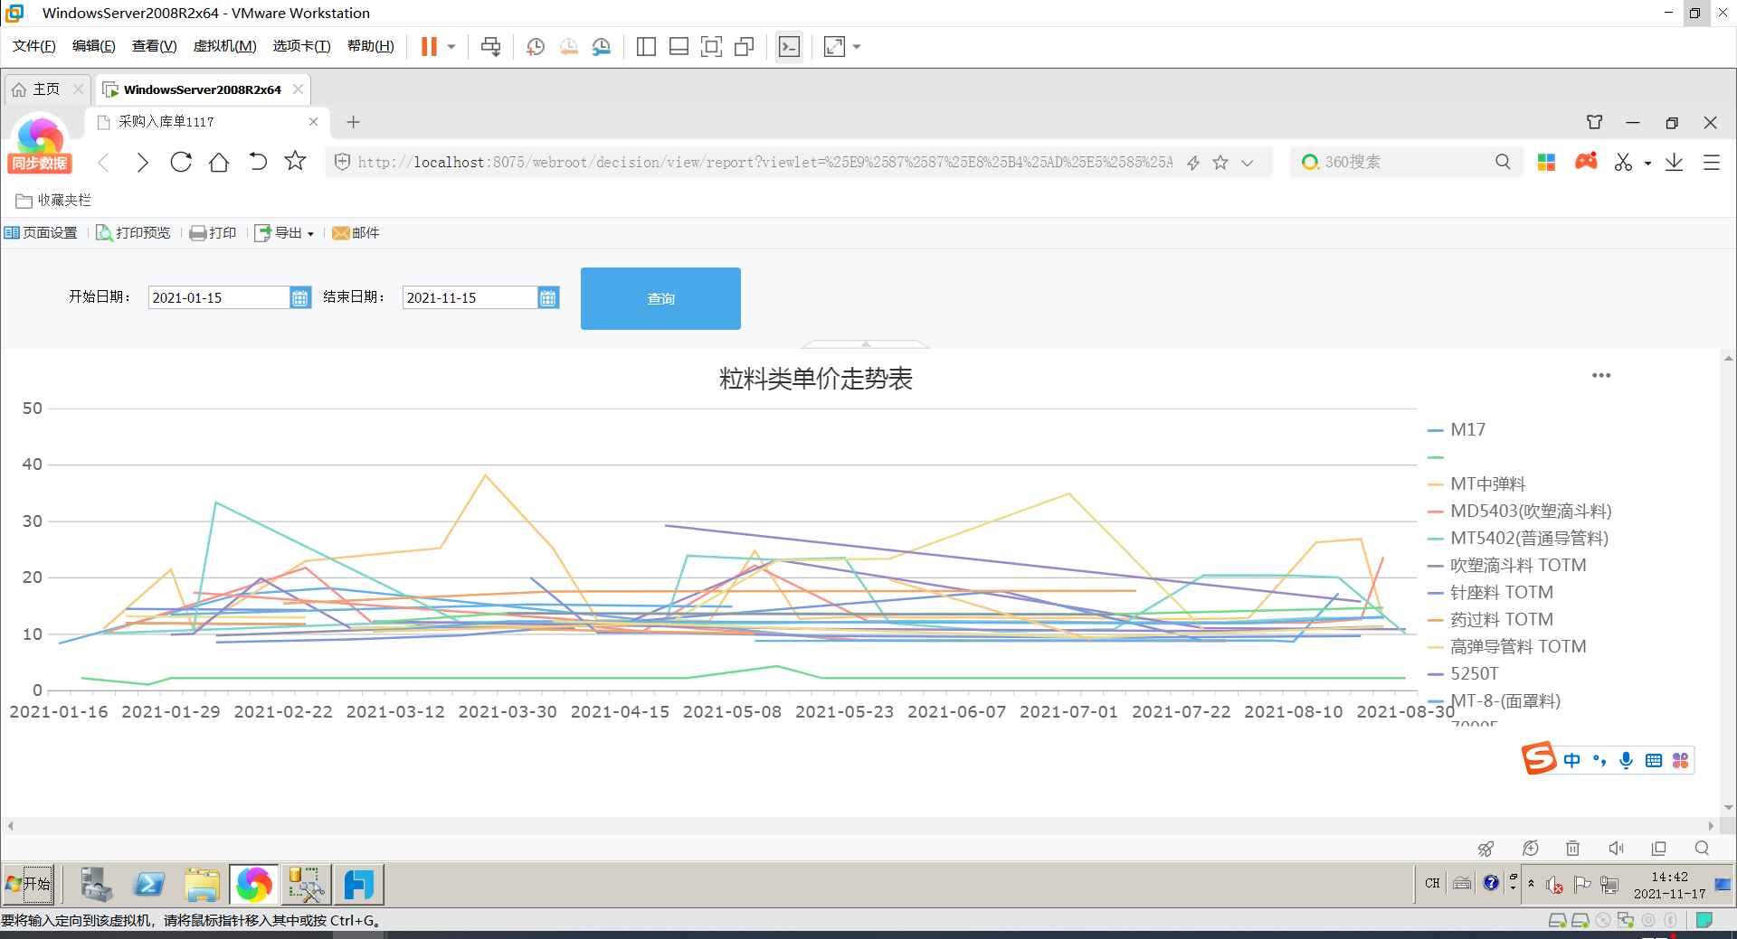Open the VMware console view icon
The width and height of the screenshot is (1737, 939).
pos(789,46)
